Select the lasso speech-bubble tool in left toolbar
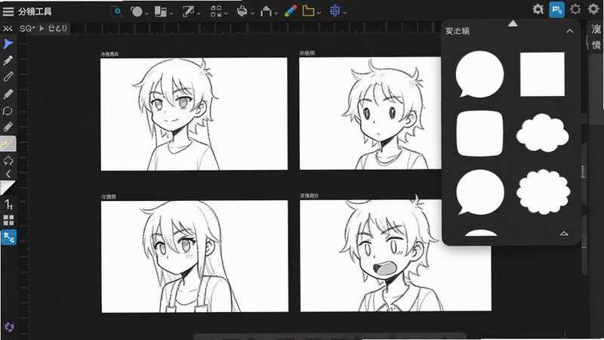The width and height of the screenshot is (604, 340). [x=8, y=111]
